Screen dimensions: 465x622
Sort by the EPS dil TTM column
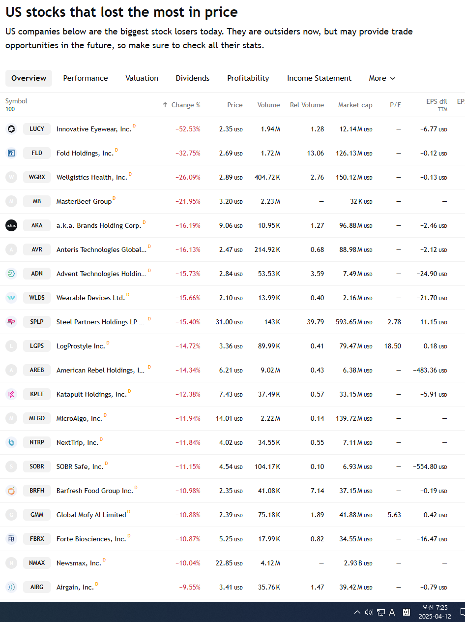[436, 105]
